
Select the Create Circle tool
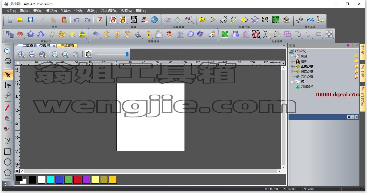[x=8, y=162]
